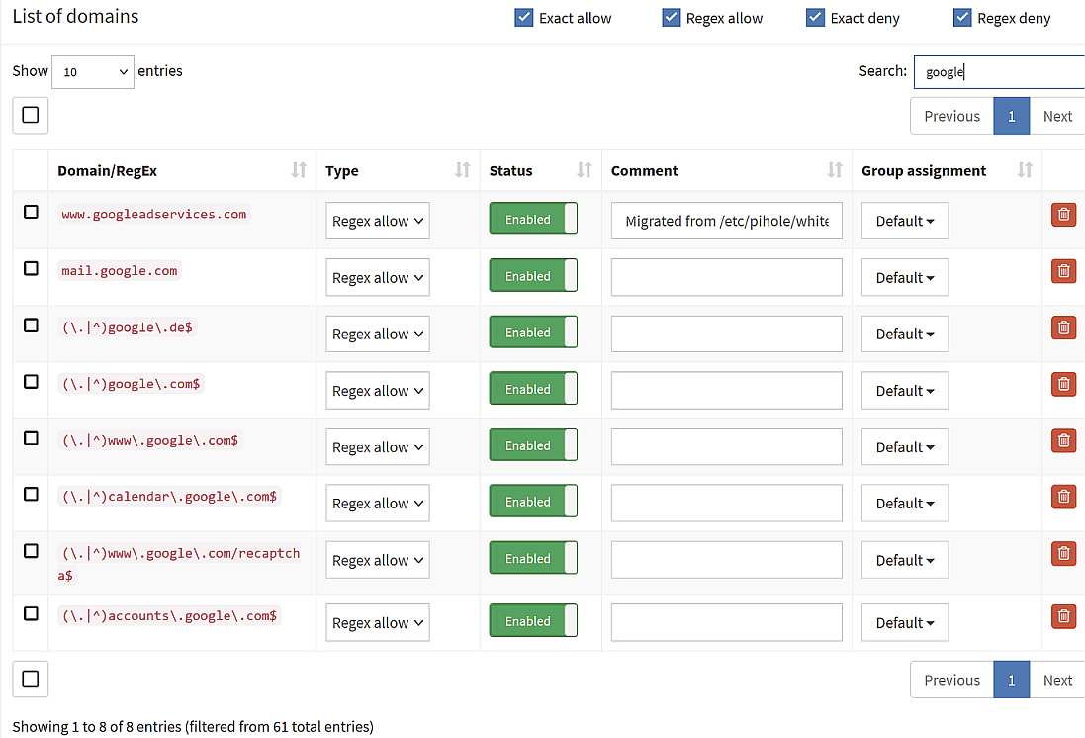This screenshot has width=1085, height=738.
Task: Go to Next page at top
Action: pos(1057,116)
